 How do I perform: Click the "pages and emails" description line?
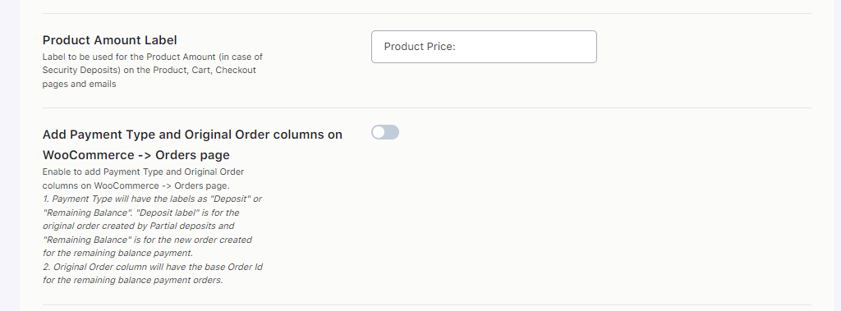(x=79, y=84)
